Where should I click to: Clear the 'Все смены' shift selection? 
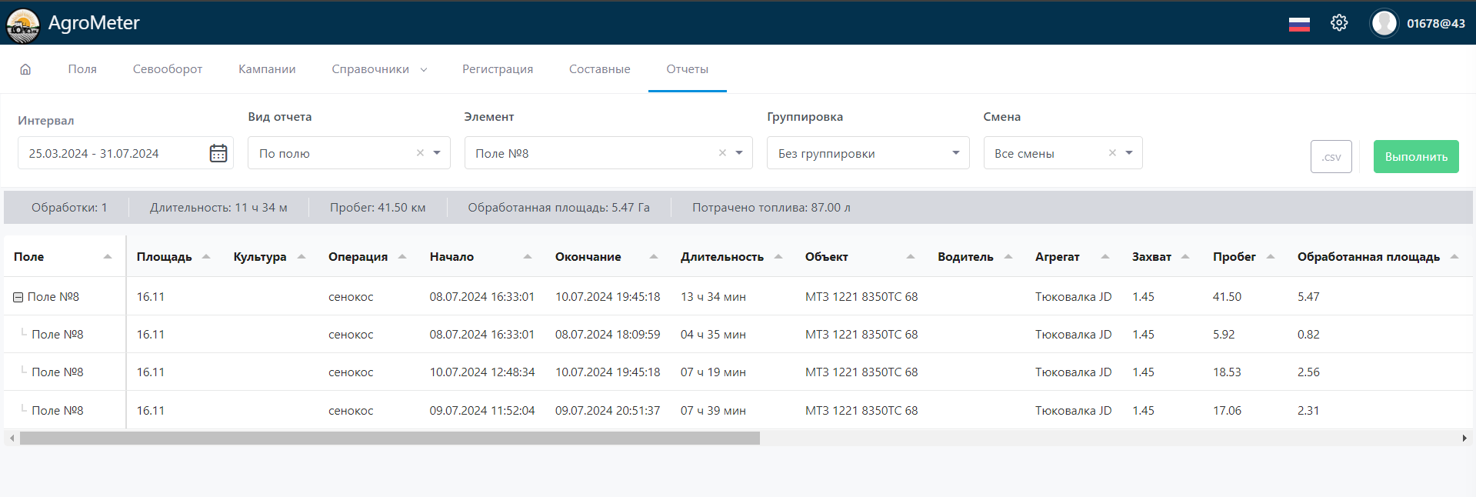coord(1112,153)
